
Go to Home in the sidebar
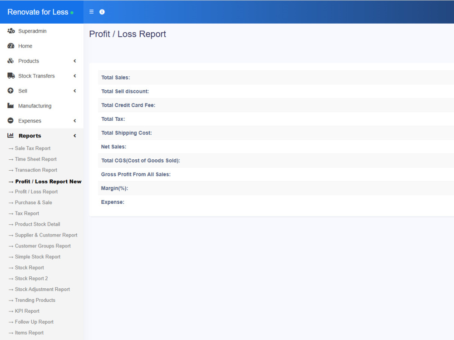tap(25, 46)
